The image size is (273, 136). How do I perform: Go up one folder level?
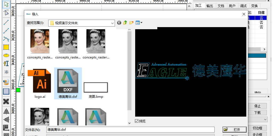point(125,23)
